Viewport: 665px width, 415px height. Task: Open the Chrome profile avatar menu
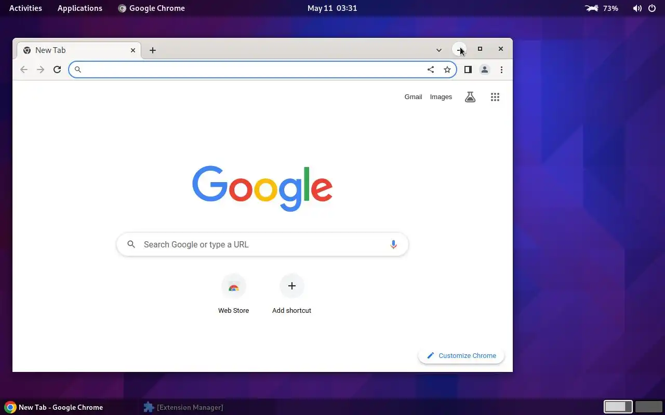[x=485, y=70]
